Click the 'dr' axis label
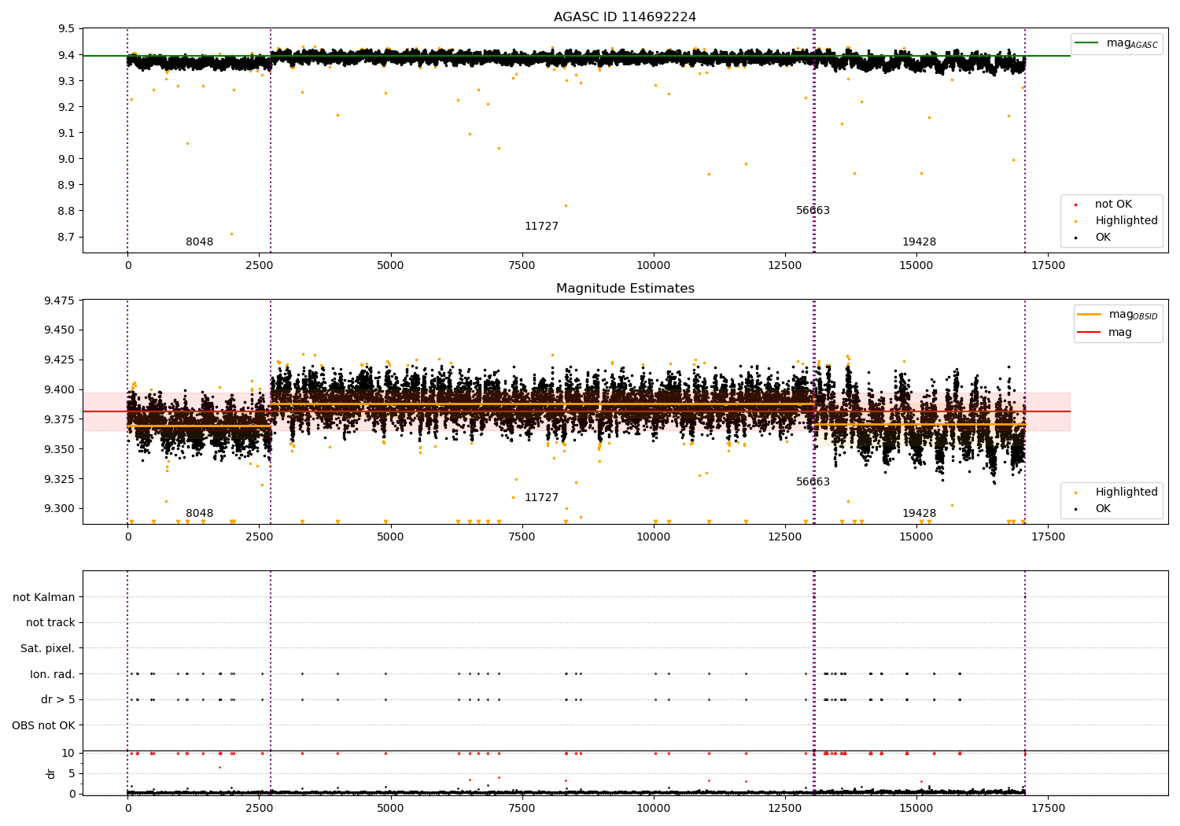The image size is (1180, 826). tap(51, 773)
